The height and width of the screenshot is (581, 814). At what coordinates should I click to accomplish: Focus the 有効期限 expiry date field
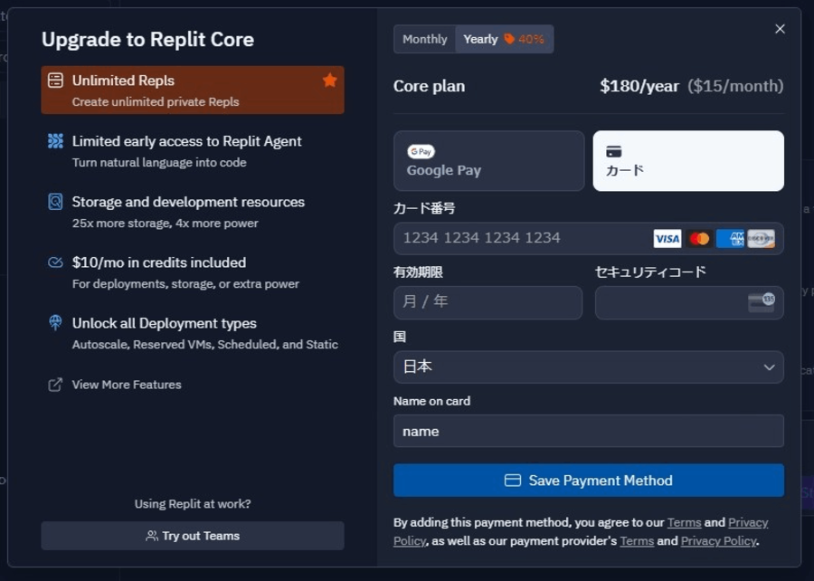488,302
